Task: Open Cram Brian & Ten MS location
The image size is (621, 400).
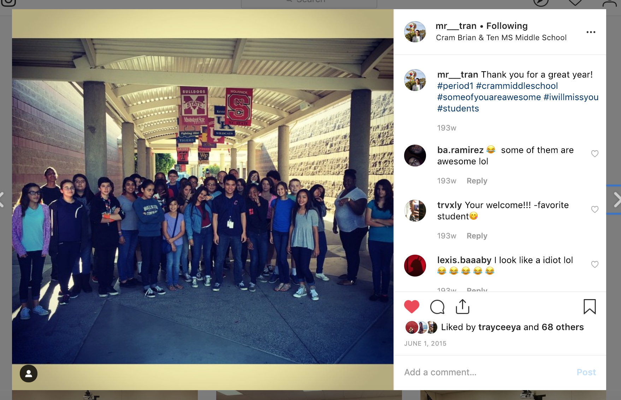Action: tap(501, 37)
